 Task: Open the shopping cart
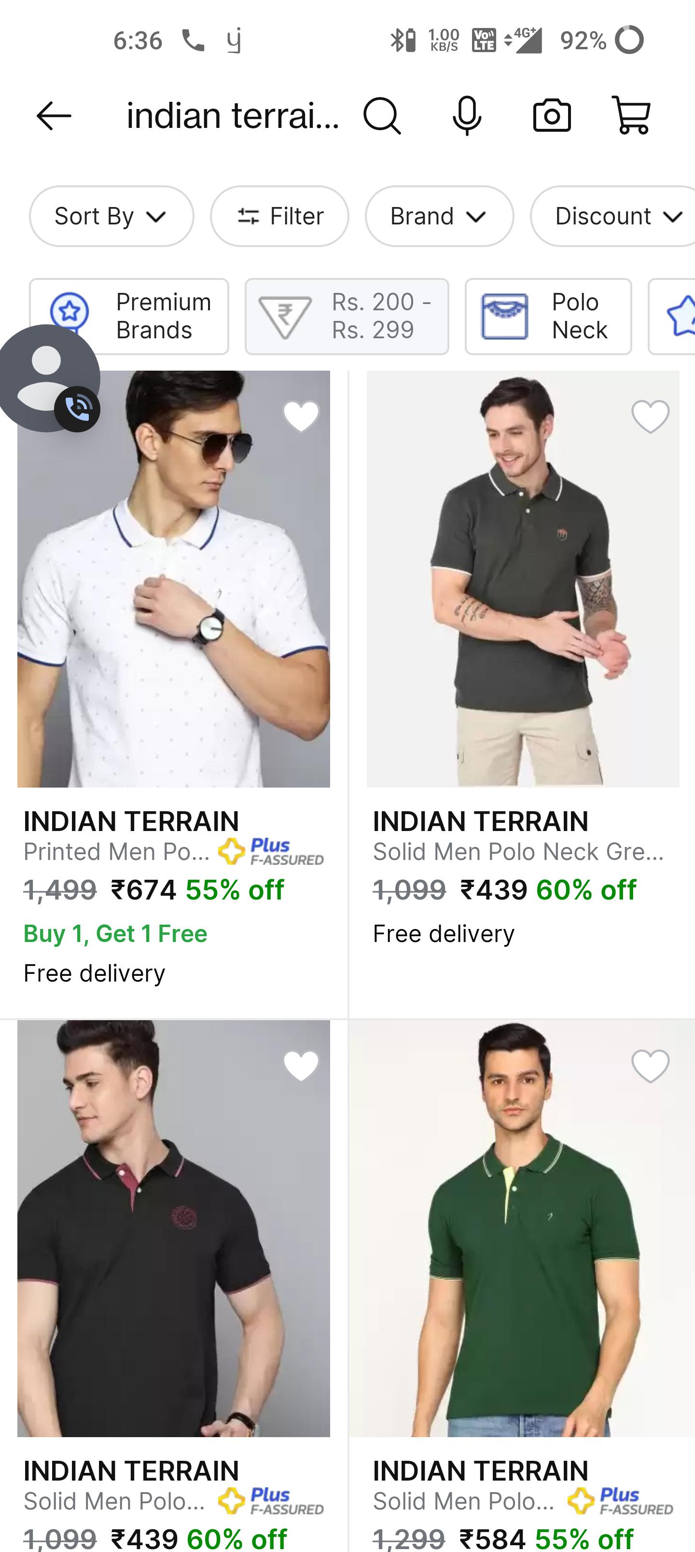click(630, 116)
